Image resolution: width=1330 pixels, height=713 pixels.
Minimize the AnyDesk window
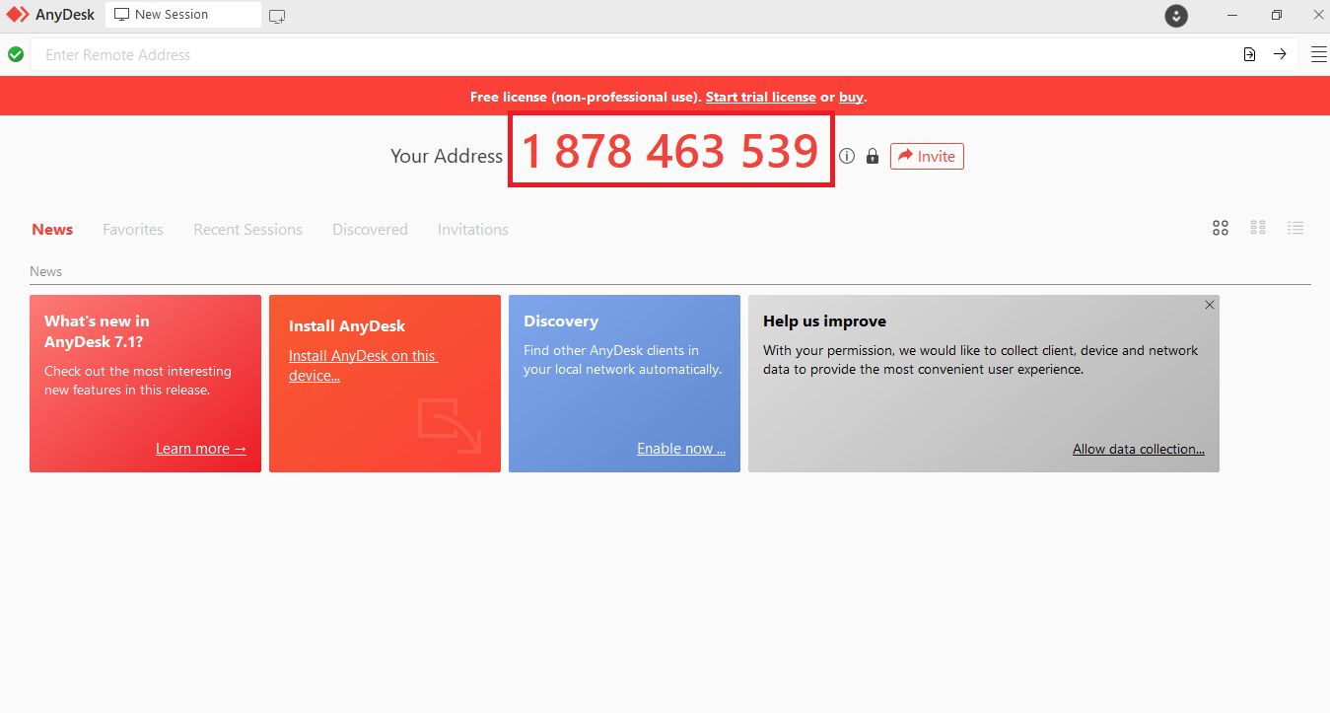coord(1232,15)
